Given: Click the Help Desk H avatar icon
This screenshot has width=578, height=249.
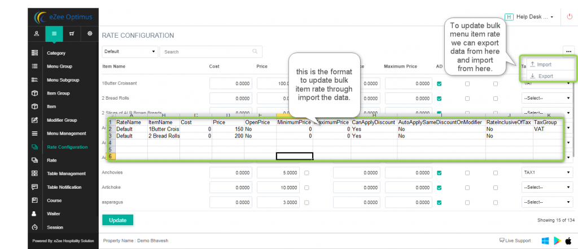Looking at the screenshot, I should [x=509, y=17].
